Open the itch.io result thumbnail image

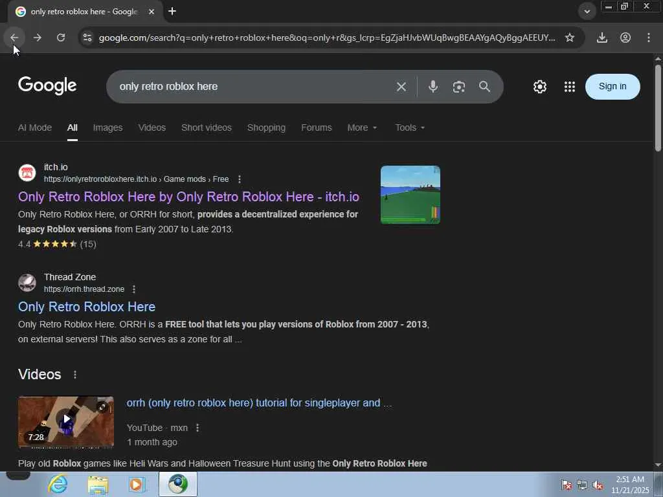(x=410, y=195)
